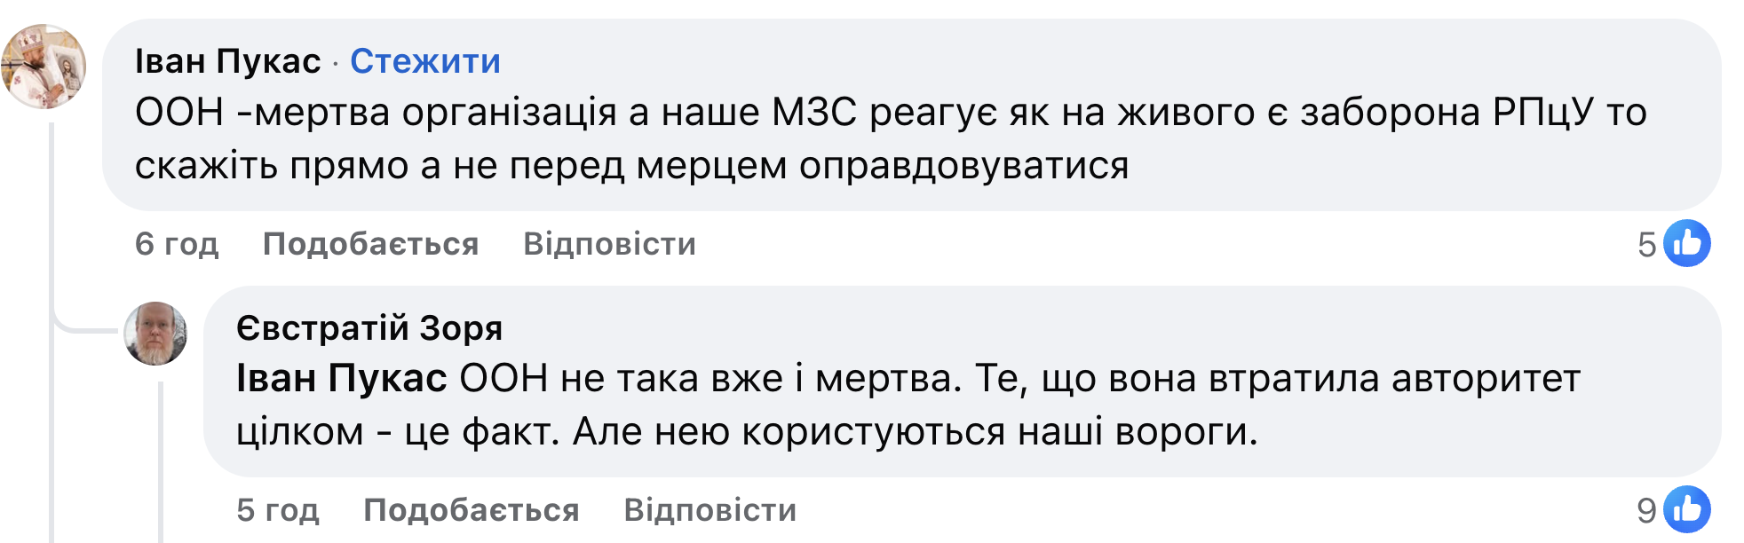Image resolution: width=1744 pixels, height=543 pixels.
Task: Click thread line below Євстратій Зоря avatar
Action: click(x=161, y=461)
